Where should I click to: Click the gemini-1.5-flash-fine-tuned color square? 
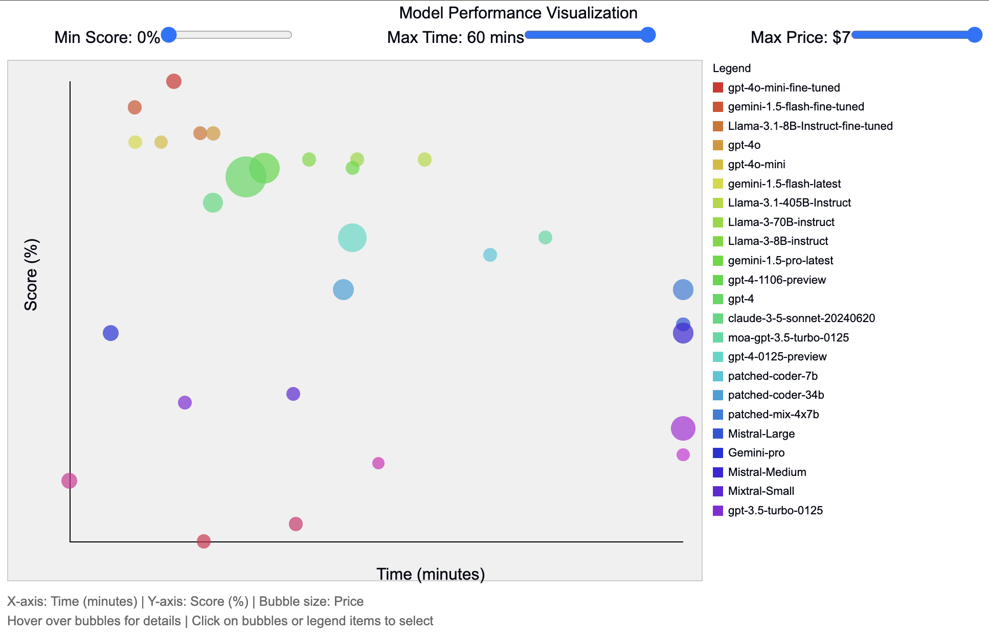click(x=717, y=107)
